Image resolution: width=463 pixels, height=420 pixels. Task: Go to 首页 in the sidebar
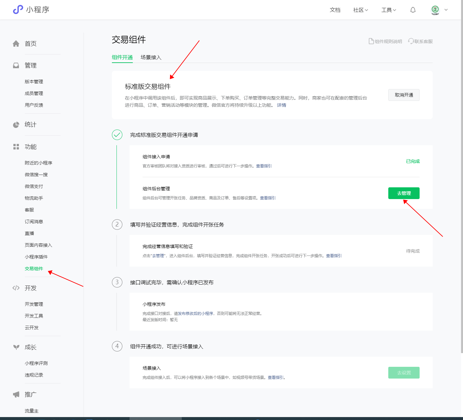31,44
